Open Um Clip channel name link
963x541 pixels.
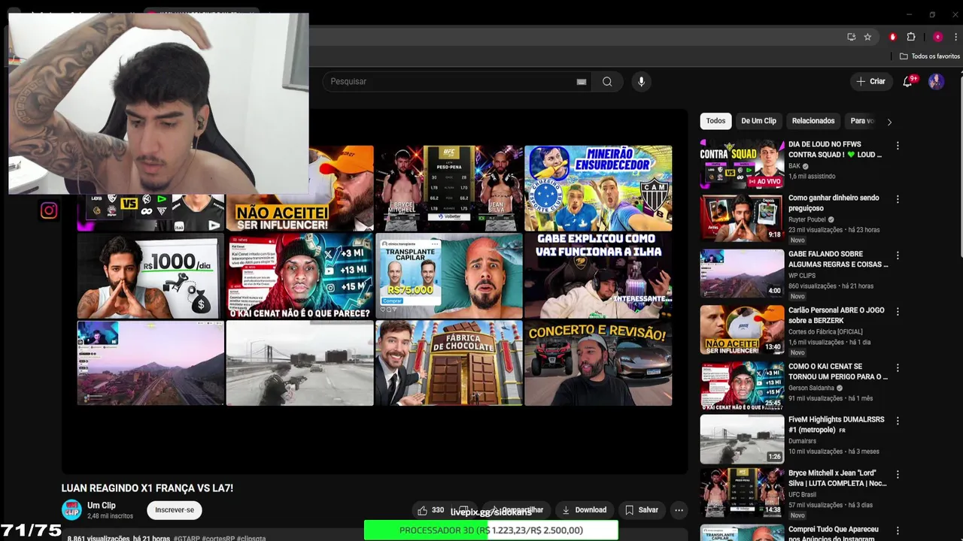pyautogui.click(x=102, y=506)
